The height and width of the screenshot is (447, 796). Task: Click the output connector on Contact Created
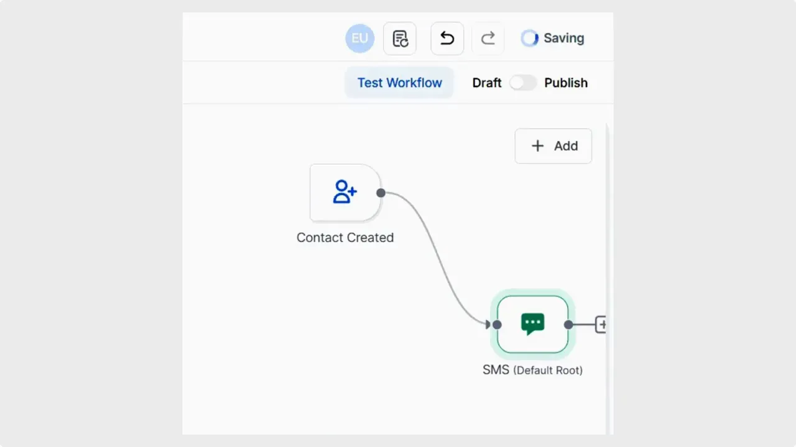(381, 193)
